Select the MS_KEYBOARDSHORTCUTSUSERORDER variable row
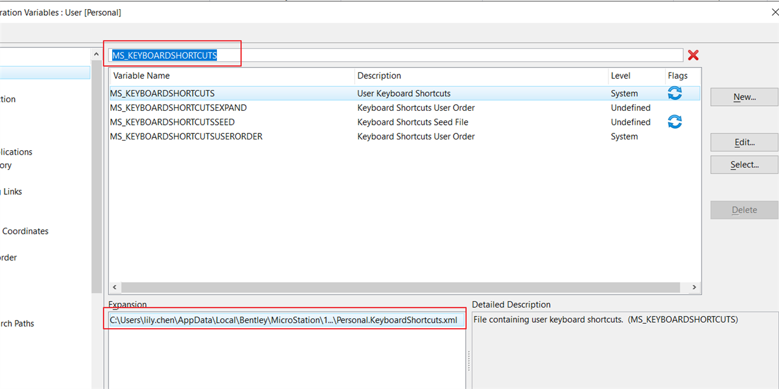This screenshot has height=389, width=779. (x=186, y=137)
